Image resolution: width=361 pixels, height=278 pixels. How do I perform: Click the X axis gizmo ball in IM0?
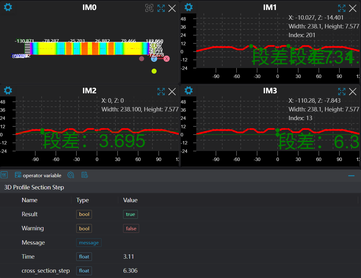[167, 59]
